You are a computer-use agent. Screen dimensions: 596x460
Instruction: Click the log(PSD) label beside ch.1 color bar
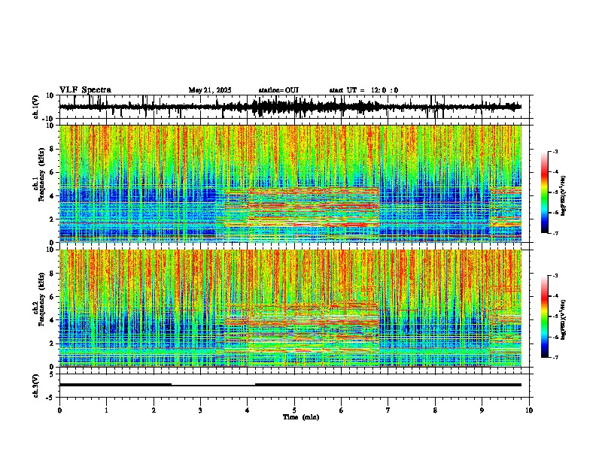[563, 196]
